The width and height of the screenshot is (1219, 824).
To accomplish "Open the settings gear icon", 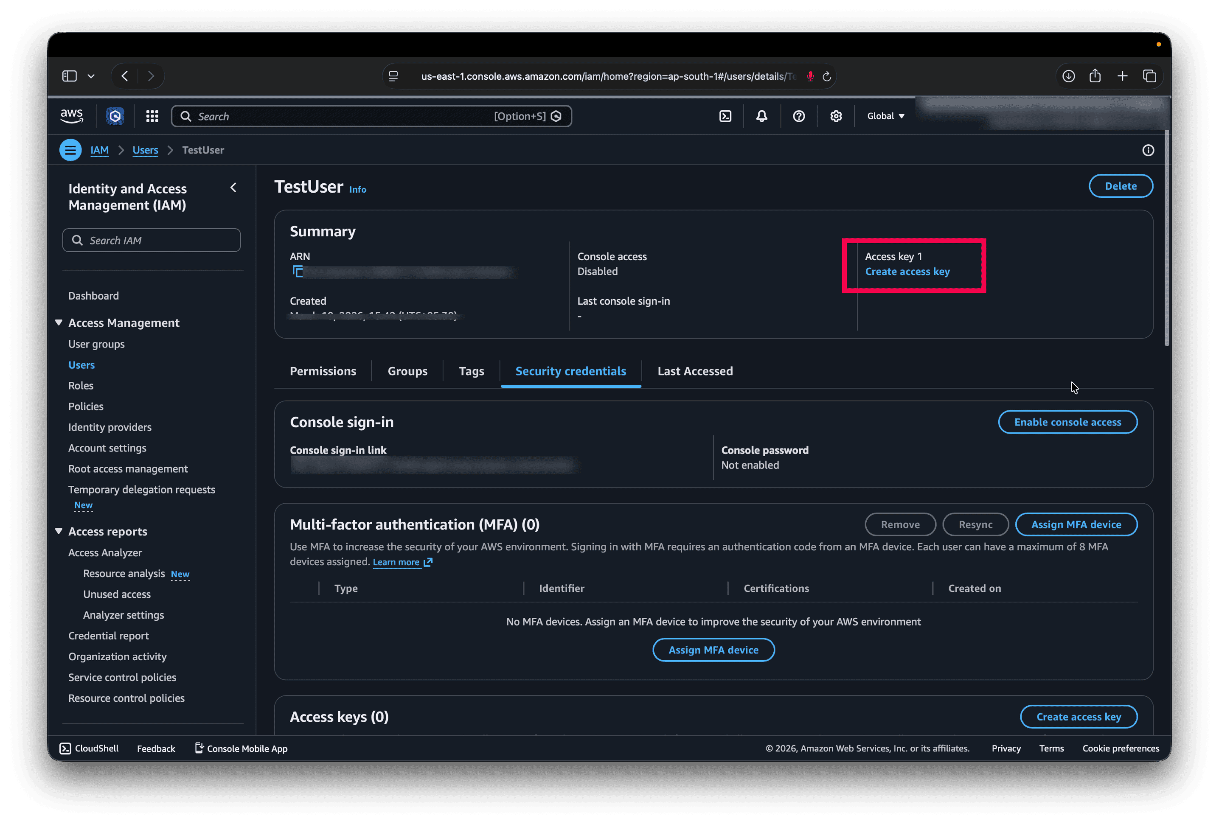I will click(836, 116).
